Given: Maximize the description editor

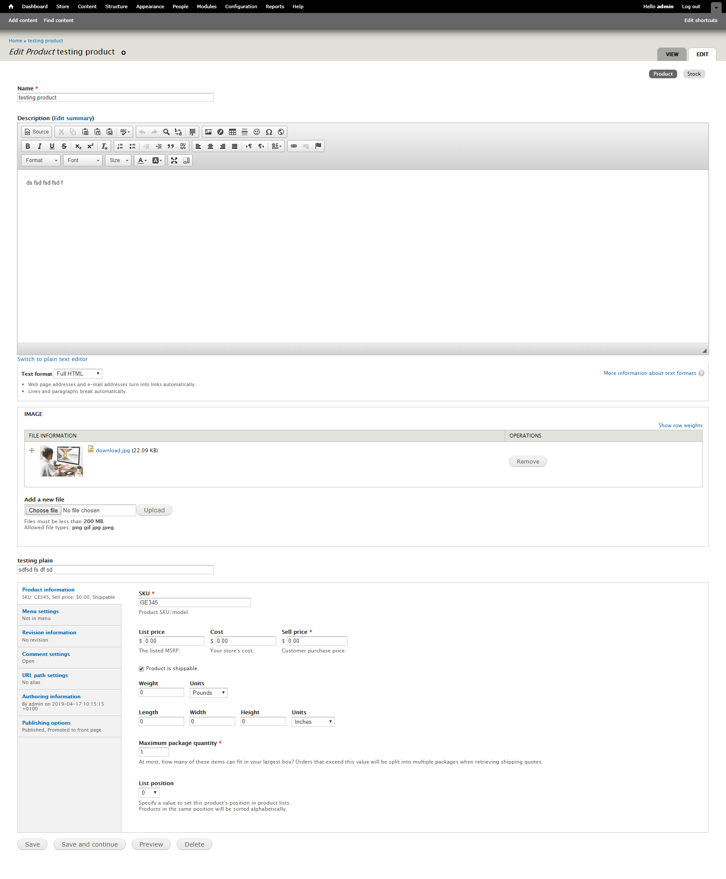Looking at the screenshot, I should pyautogui.click(x=174, y=160).
